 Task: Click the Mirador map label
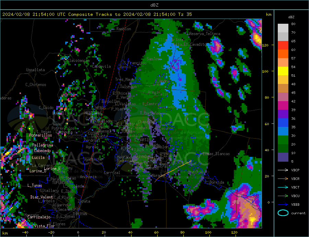159,175
